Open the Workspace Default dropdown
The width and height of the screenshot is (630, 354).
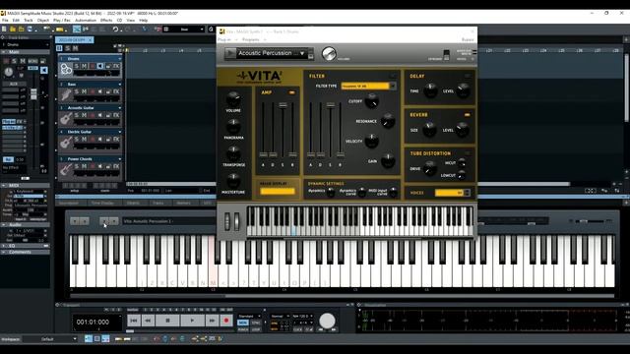75,339
